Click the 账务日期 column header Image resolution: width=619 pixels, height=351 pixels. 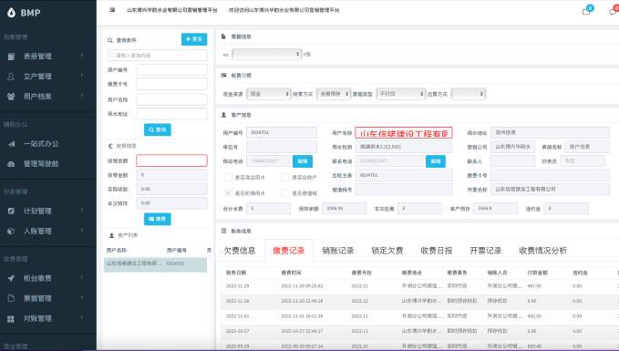(236, 273)
